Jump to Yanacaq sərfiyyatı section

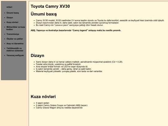pos(15,55)
